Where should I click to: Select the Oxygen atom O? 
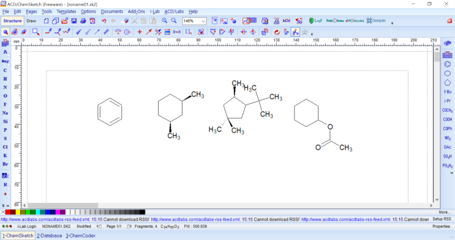click(5, 96)
